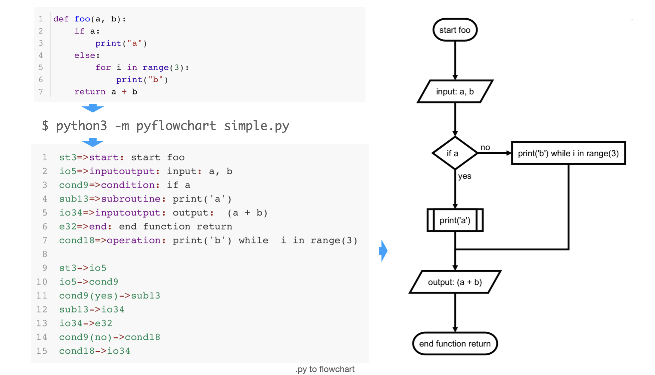Click the 'if a' diamond condition node

(x=454, y=153)
